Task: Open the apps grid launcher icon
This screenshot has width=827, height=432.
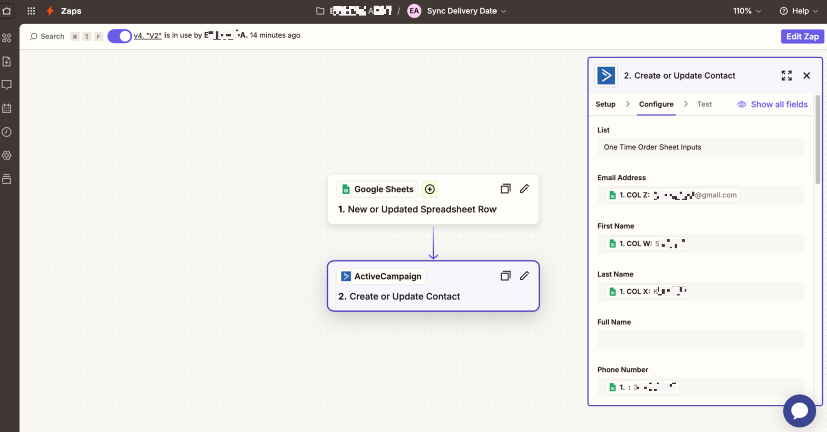Action: [31, 11]
